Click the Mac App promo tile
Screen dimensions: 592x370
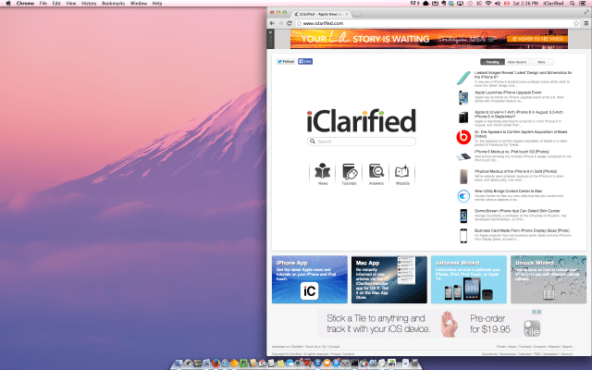[x=389, y=279]
